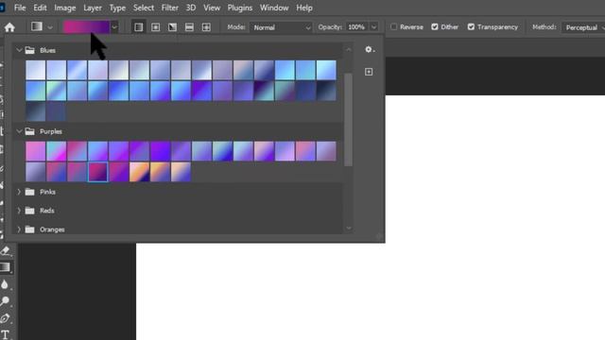The width and height of the screenshot is (605, 340).
Task: Open the Plugins menu
Action: pos(239,8)
